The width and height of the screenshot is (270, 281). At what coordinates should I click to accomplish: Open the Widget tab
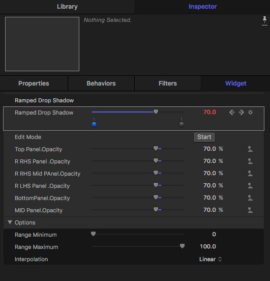point(235,83)
